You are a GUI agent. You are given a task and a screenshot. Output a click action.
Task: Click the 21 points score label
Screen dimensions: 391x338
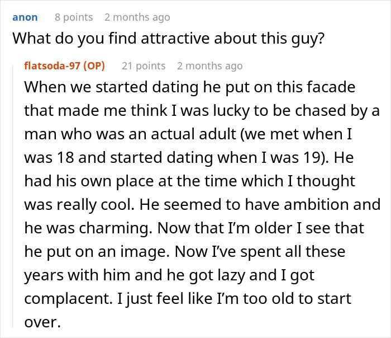pos(144,66)
